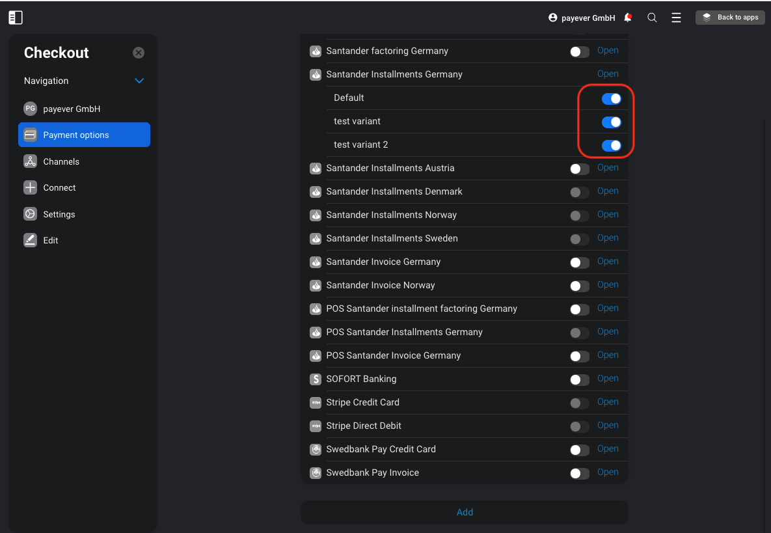Click the Payment options card icon

click(x=31, y=135)
